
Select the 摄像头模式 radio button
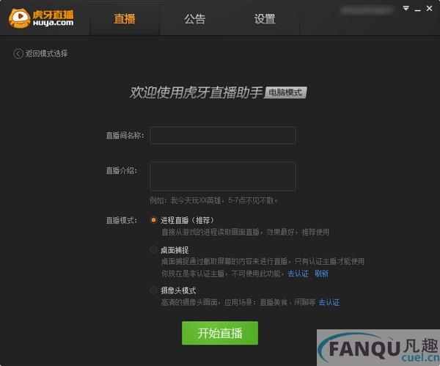[x=153, y=290]
